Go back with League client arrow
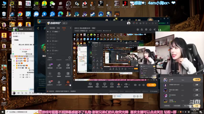 [38, 28]
